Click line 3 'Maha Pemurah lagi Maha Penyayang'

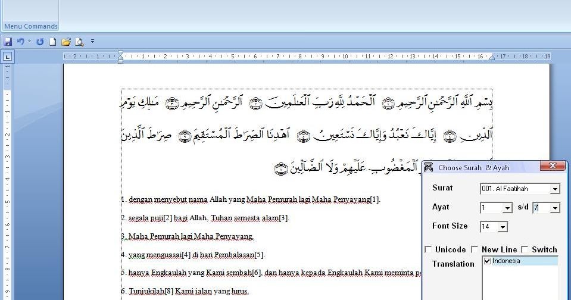point(188,237)
